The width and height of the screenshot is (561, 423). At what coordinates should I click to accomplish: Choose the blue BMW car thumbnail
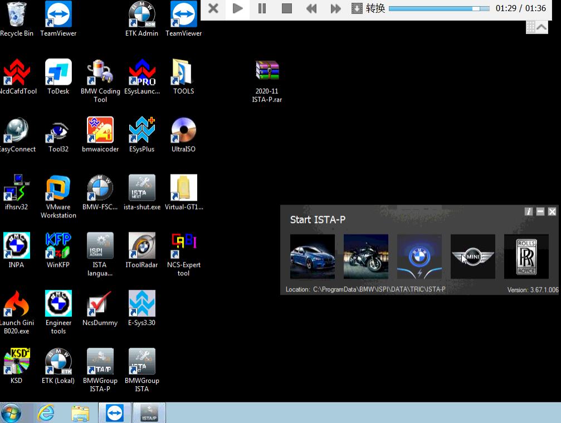click(x=313, y=256)
